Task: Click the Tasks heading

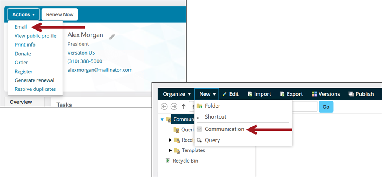Action: tap(64, 105)
